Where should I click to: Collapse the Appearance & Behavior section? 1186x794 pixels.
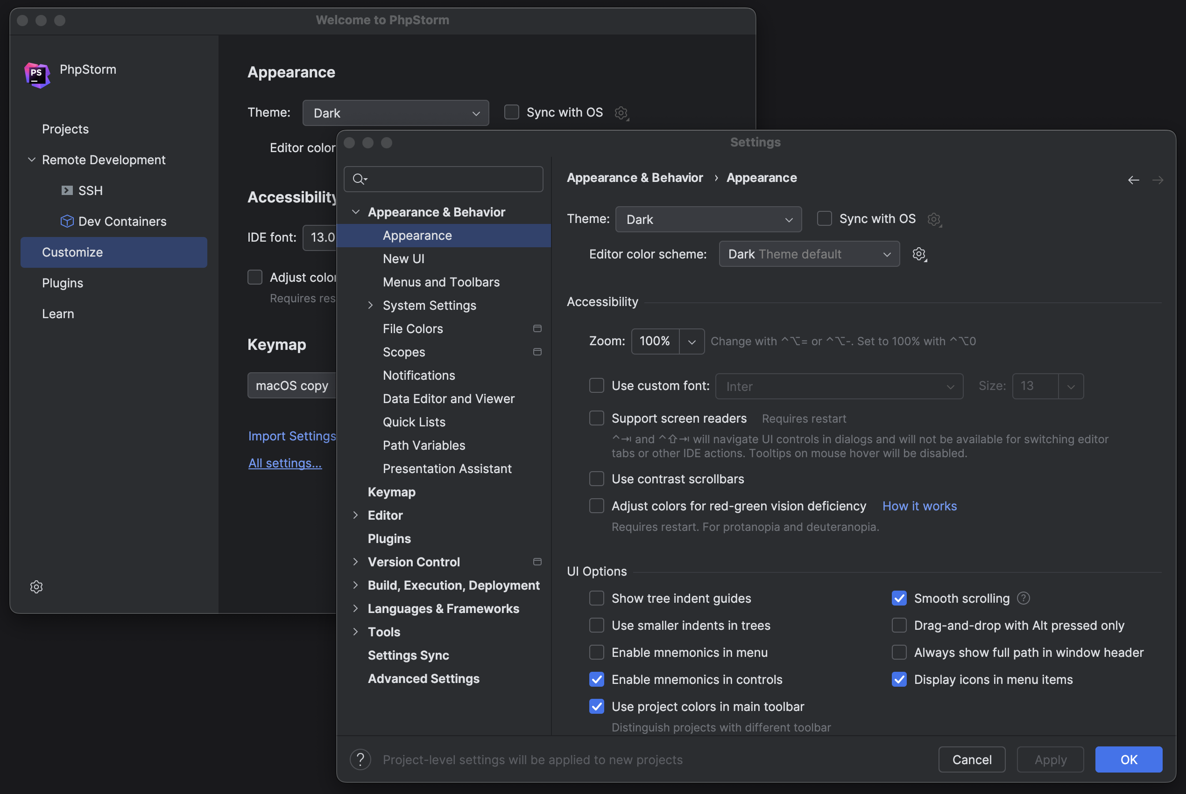tap(355, 212)
